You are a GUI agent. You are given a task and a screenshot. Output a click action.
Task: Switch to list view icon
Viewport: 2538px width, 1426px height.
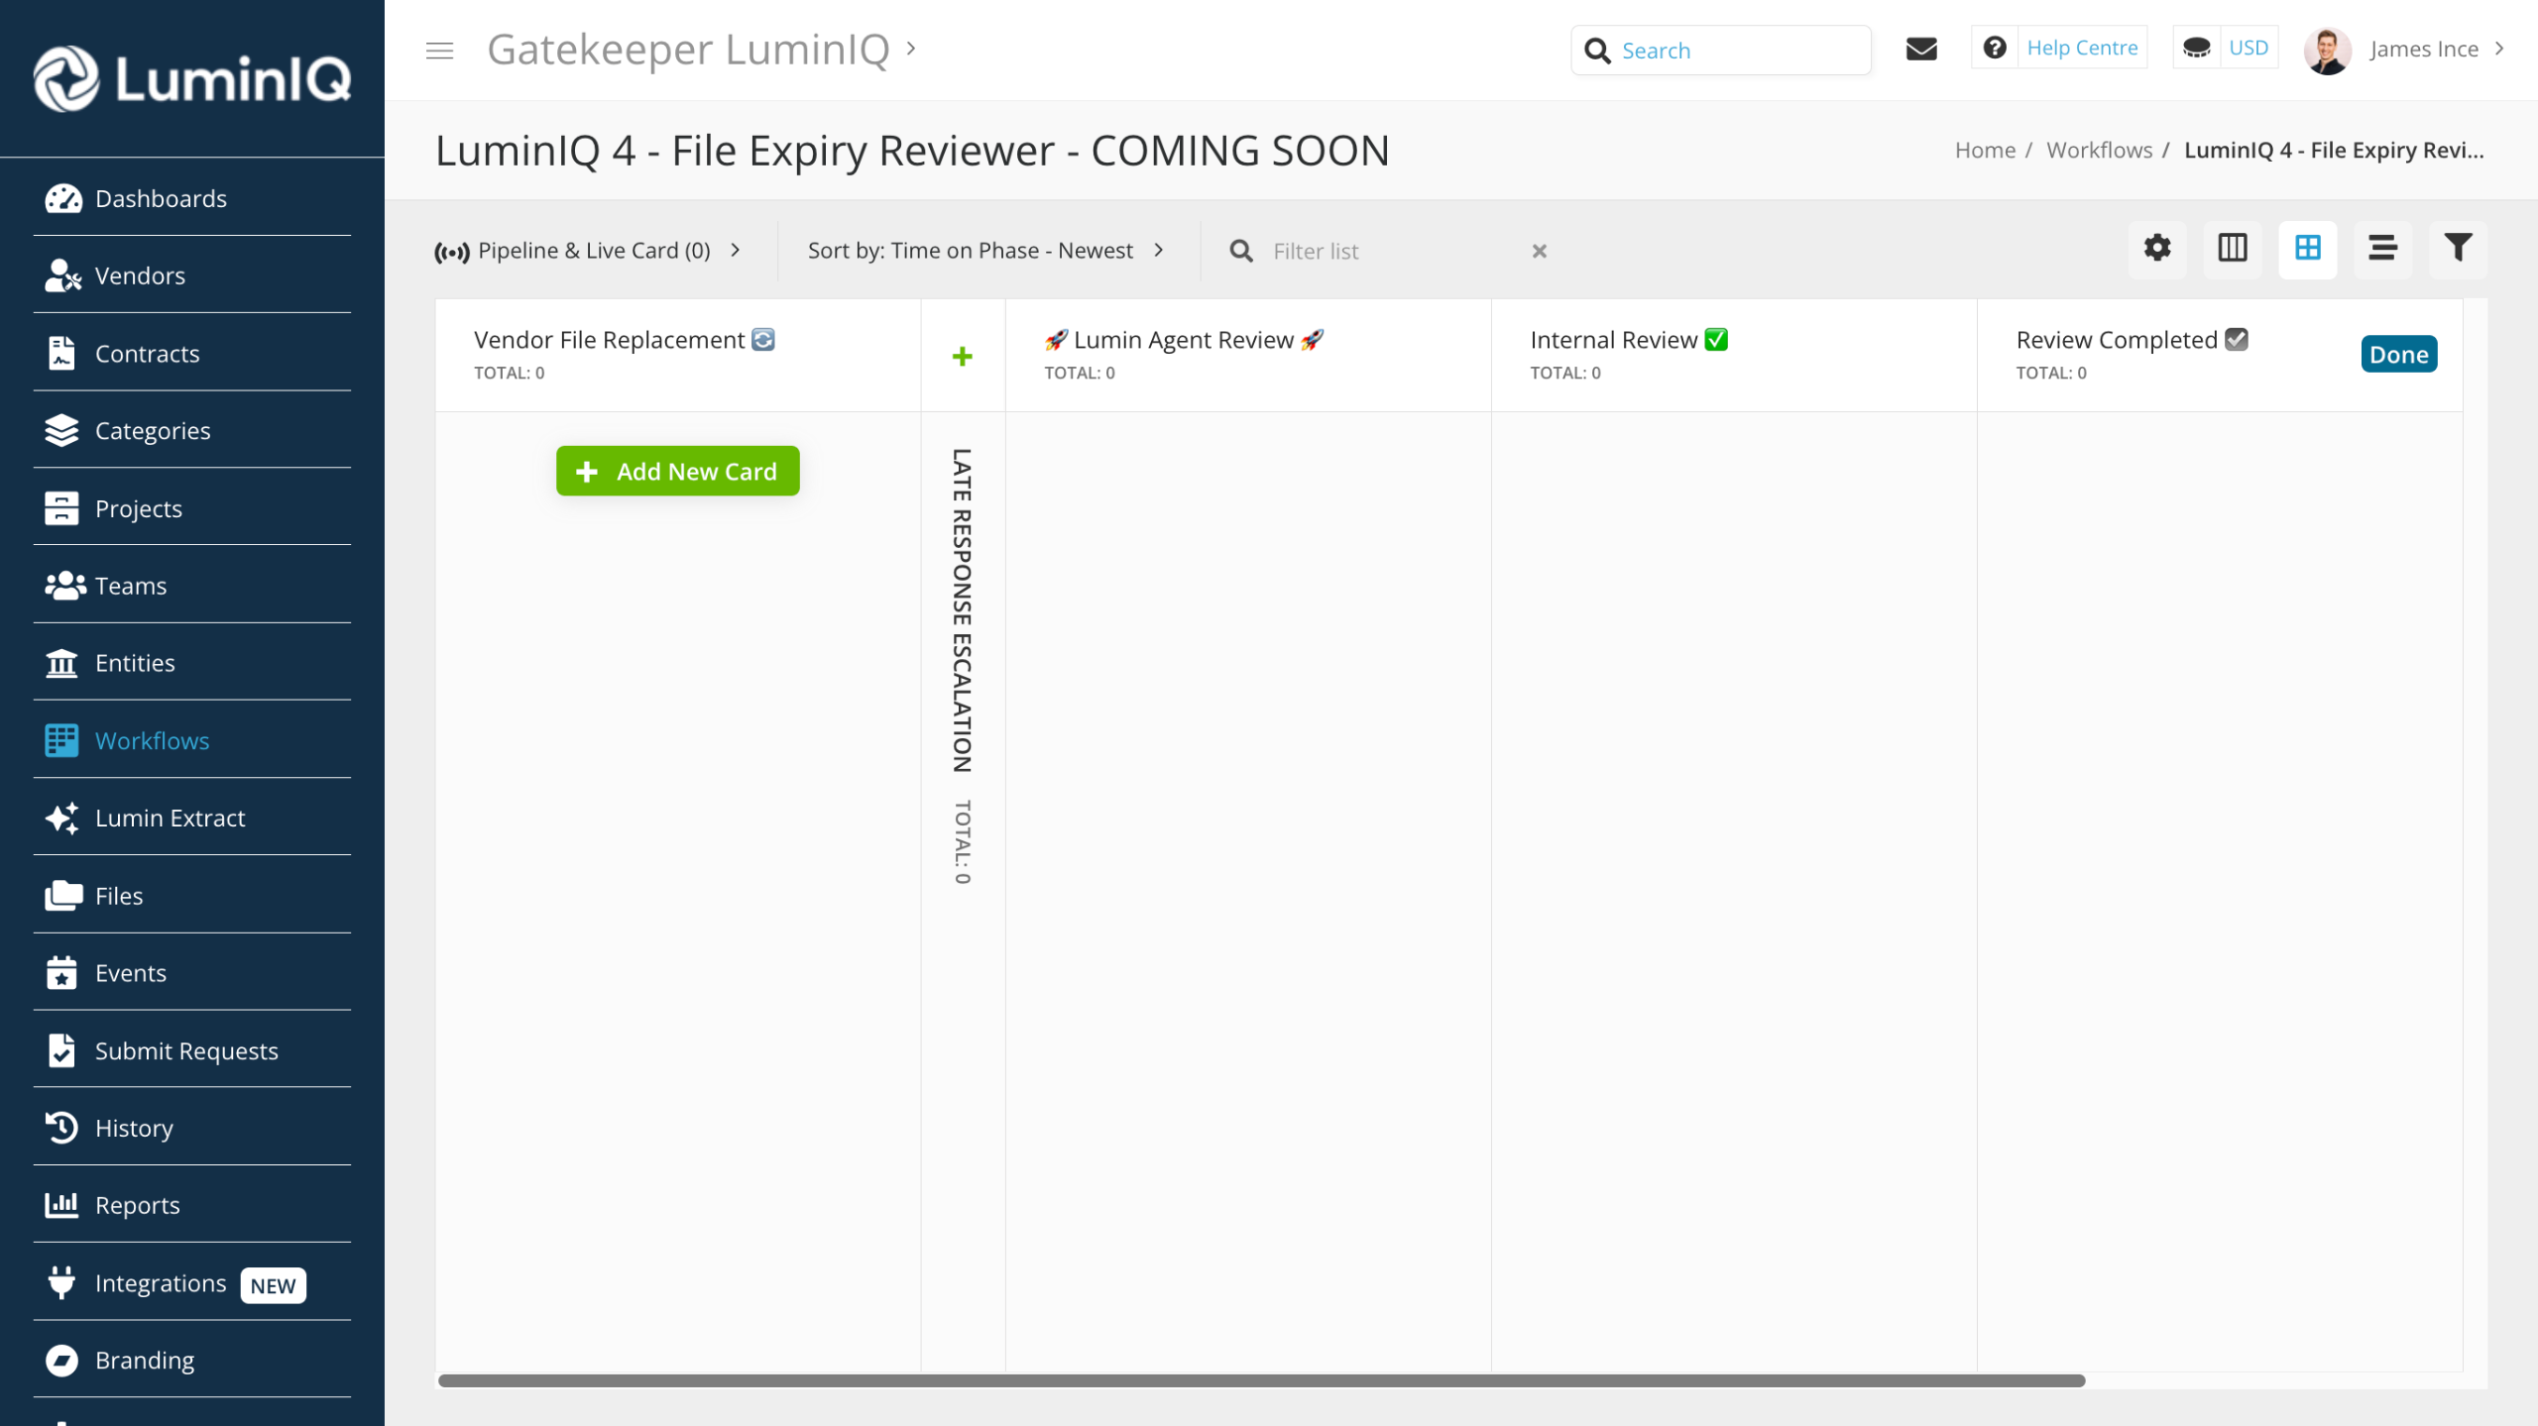coord(2382,249)
